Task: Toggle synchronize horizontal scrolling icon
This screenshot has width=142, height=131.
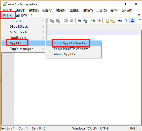Action: click(112, 21)
